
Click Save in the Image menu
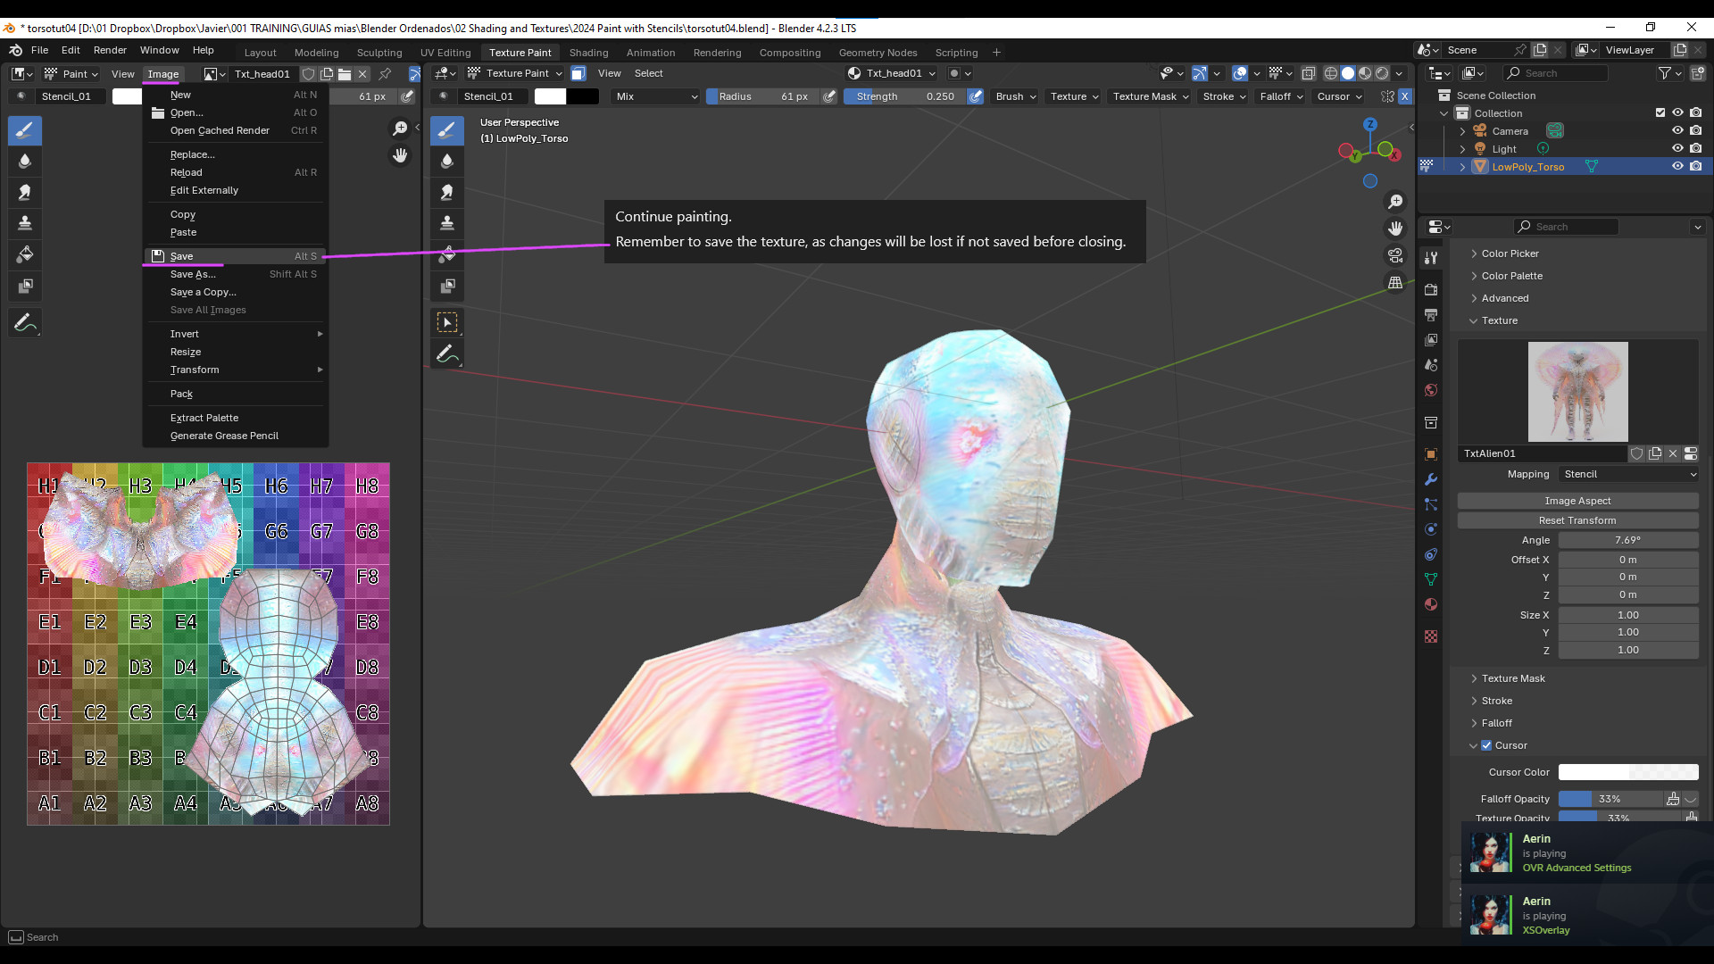236,256
